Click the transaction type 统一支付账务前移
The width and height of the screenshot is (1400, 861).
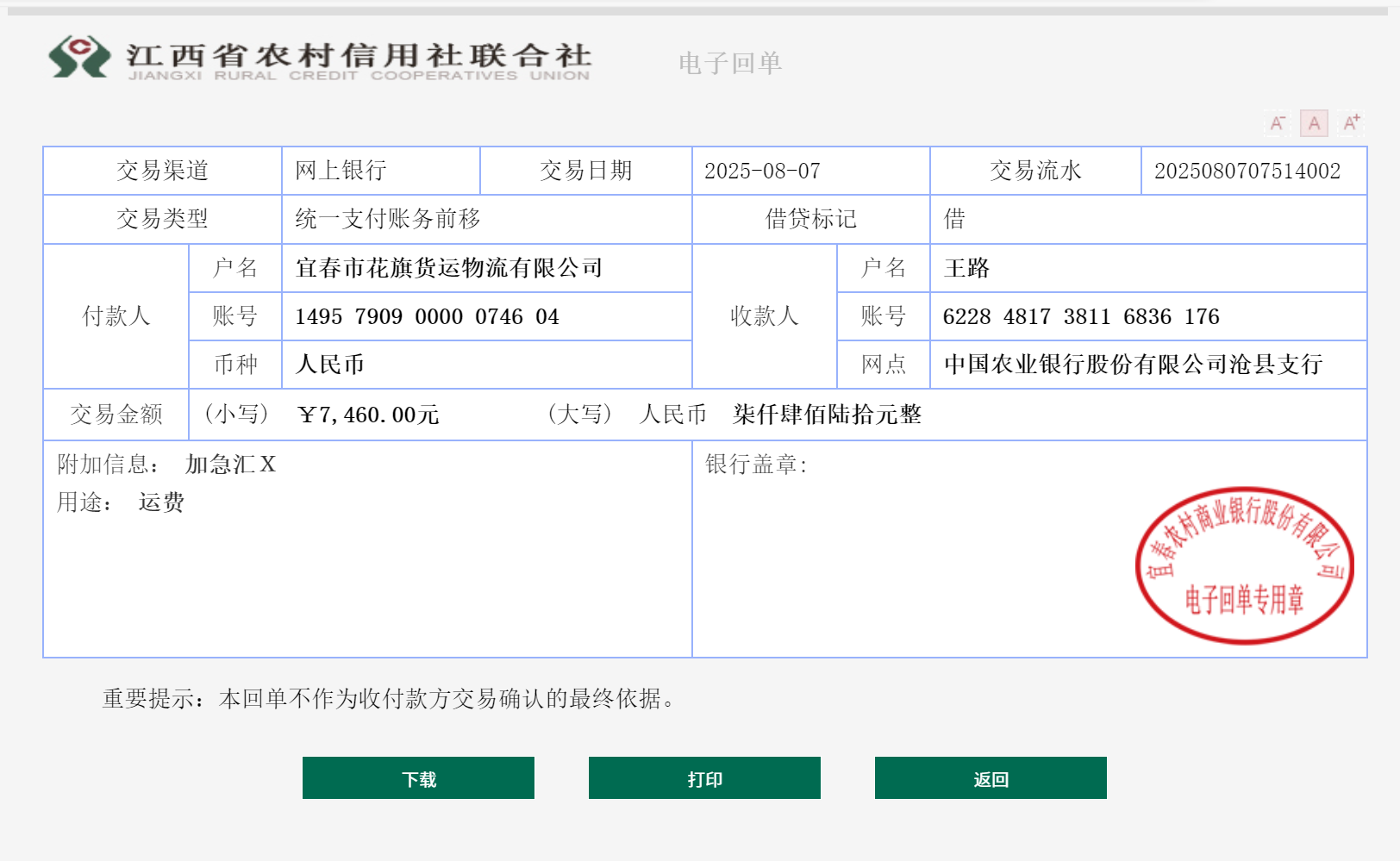(388, 219)
